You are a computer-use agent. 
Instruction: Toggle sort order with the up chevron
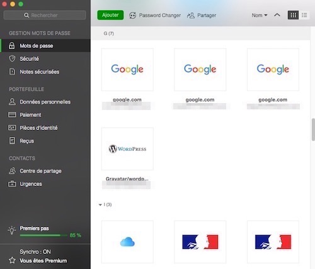tap(277, 15)
